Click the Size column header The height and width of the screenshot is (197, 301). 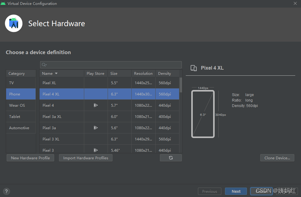[x=119, y=73]
